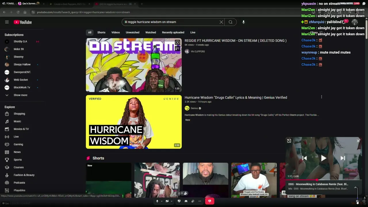368x207 pixels.
Task: Open ShotBy O.A subscription channel
Action: click(x=20, y=42)
